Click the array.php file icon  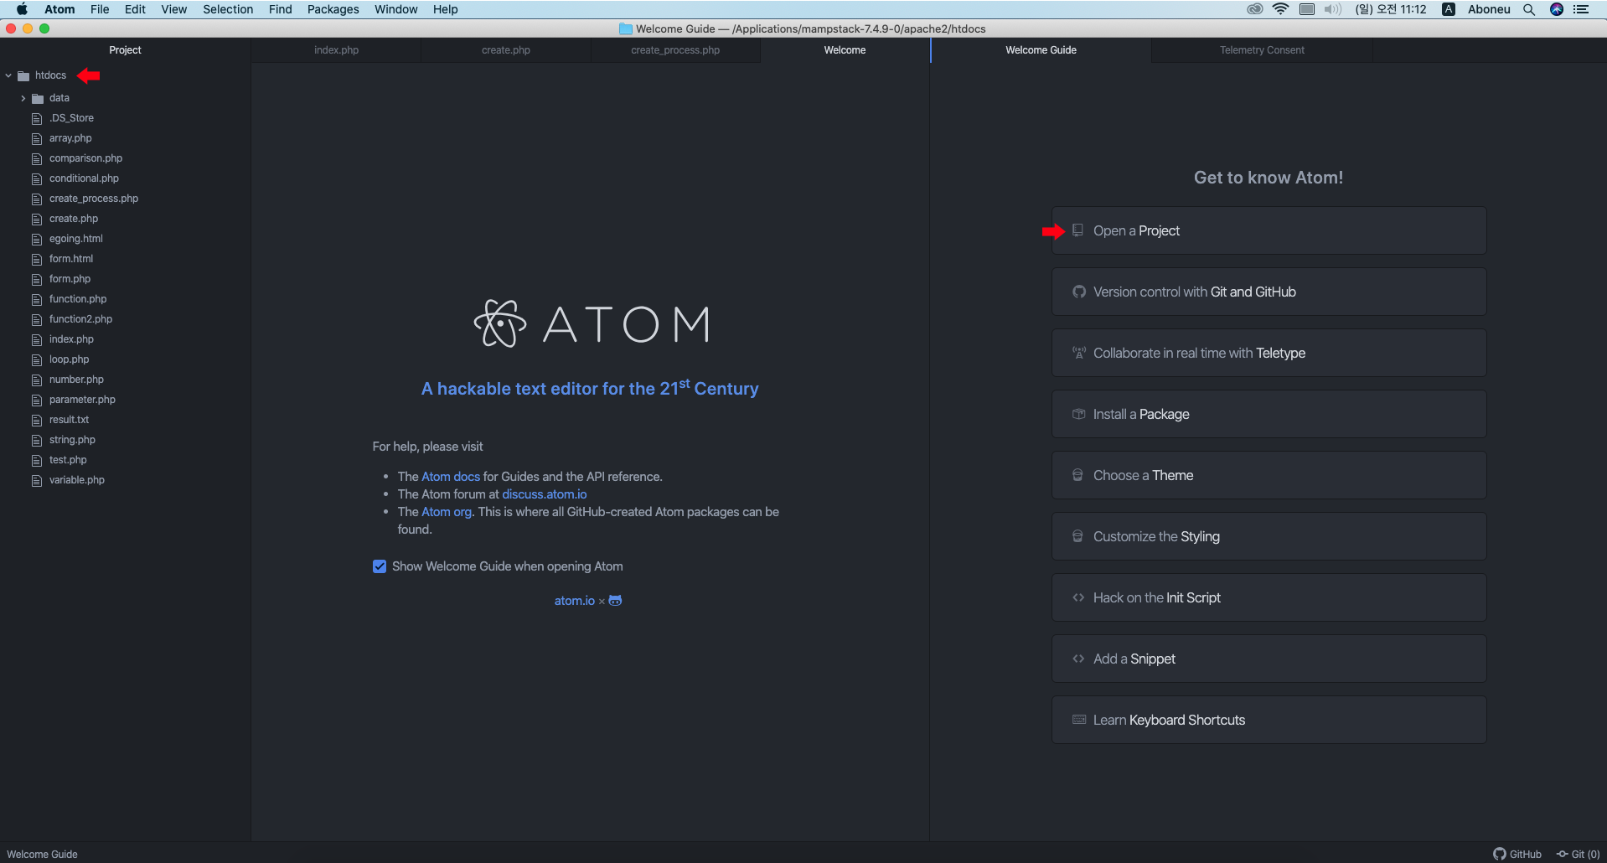click(x=37, y=138)
